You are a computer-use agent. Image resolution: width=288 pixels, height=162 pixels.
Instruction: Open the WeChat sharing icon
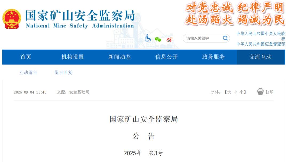pyautogui.click(x=158, y=39)
